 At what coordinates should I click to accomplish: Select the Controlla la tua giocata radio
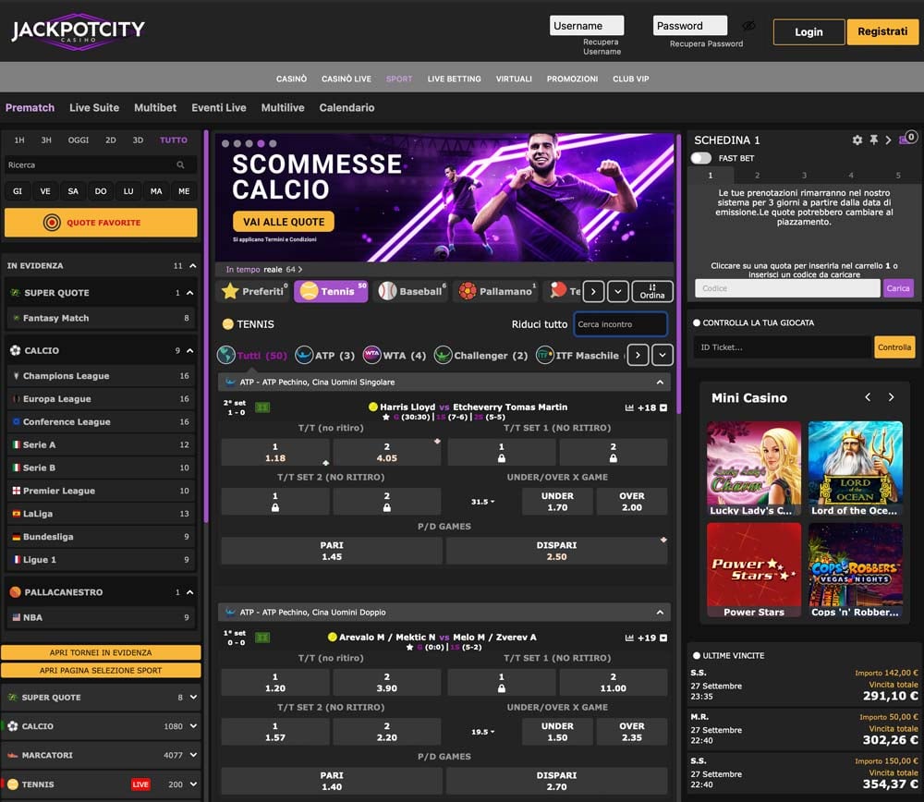tap(697, 322)
